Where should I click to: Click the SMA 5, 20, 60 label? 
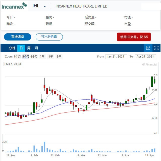(x=13, y=64)
